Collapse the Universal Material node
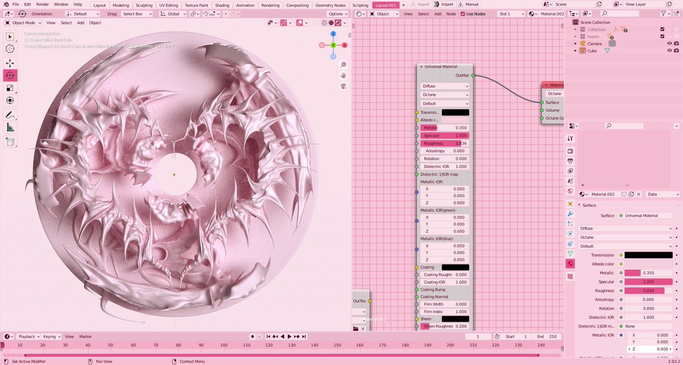The height and width of the screenshot is (365, 683). (x=421, y=67)
